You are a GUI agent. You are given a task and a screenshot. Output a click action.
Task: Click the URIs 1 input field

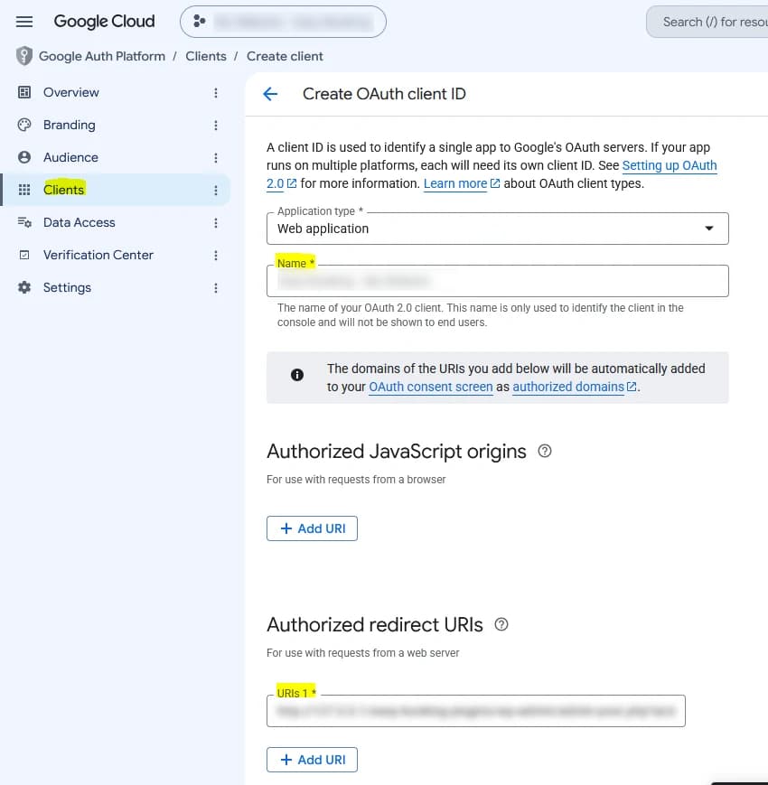pos(475,711)
